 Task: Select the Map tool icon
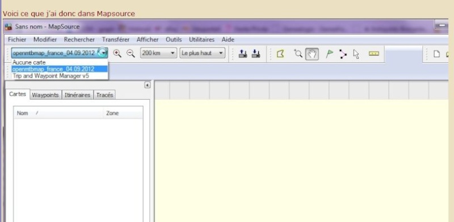point(280,54)
